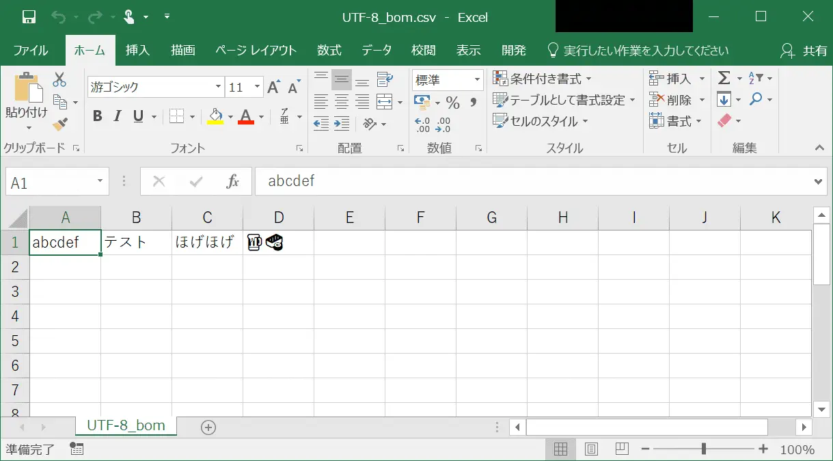
Task: Open the font size dropdown
Action: click(258, 88)
